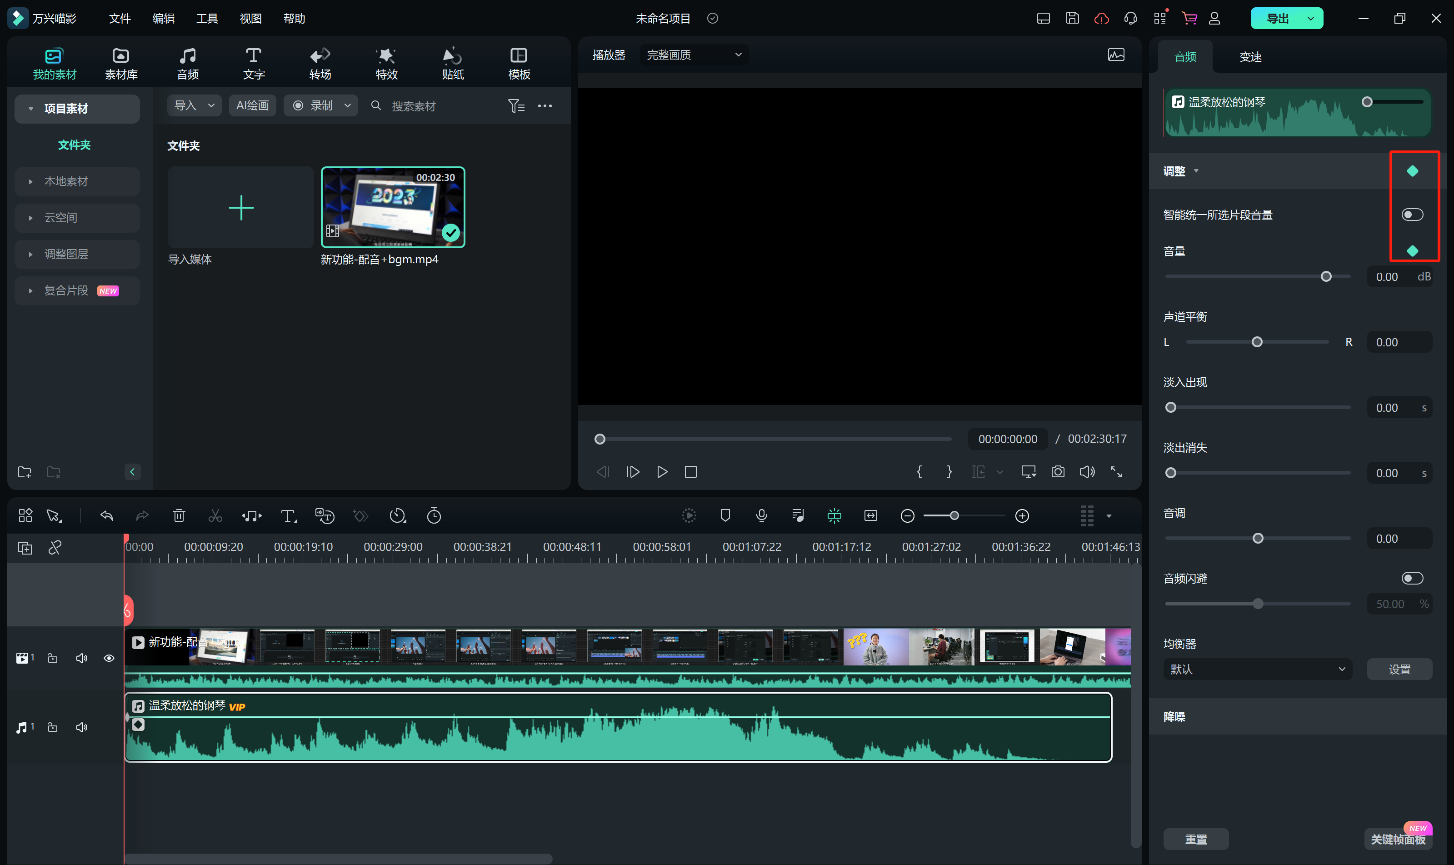Click the 重置 reset button
1454x865 pixels.
coord(1196,839)
